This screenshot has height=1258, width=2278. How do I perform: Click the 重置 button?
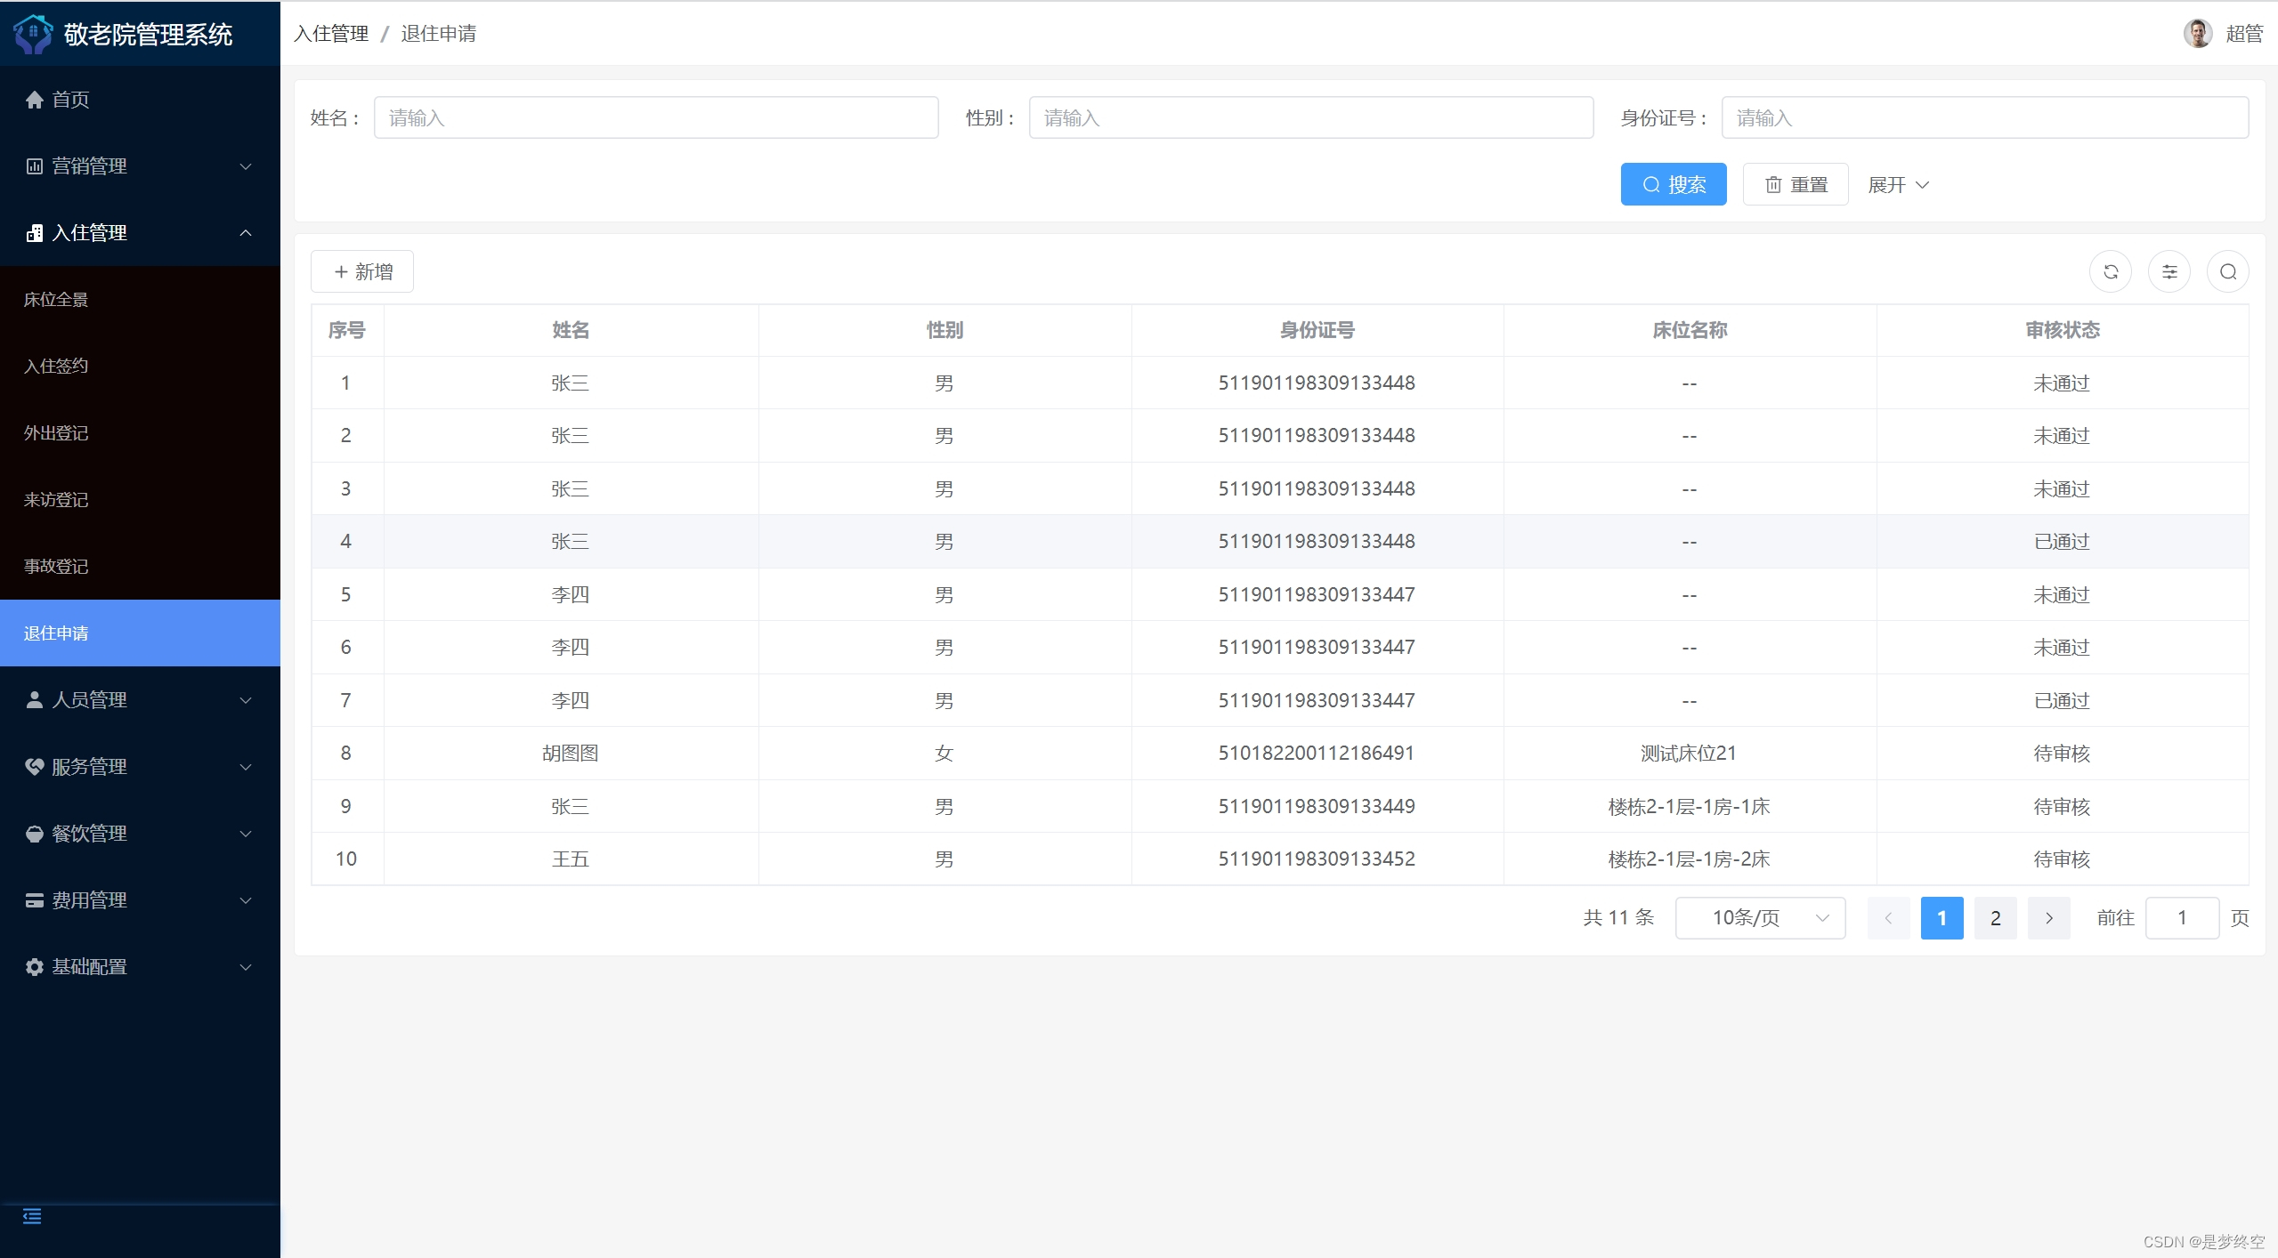coord(1796,185)
